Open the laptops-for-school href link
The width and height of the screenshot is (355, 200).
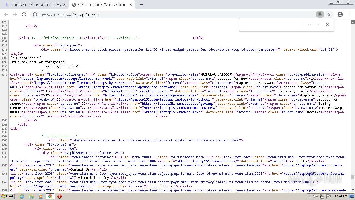[165, 99]
